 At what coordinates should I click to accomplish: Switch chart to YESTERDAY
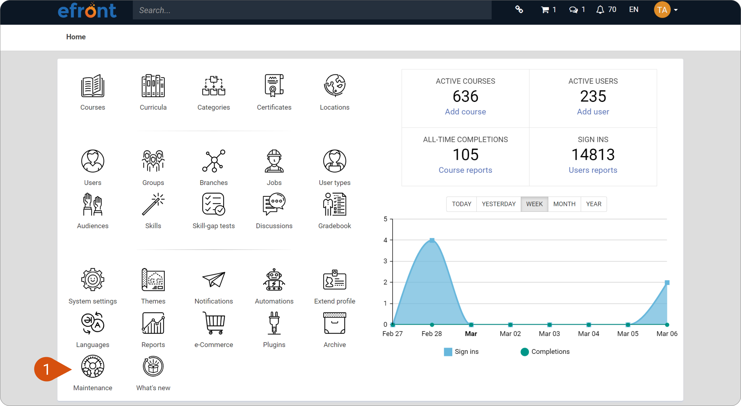(499, 204)
